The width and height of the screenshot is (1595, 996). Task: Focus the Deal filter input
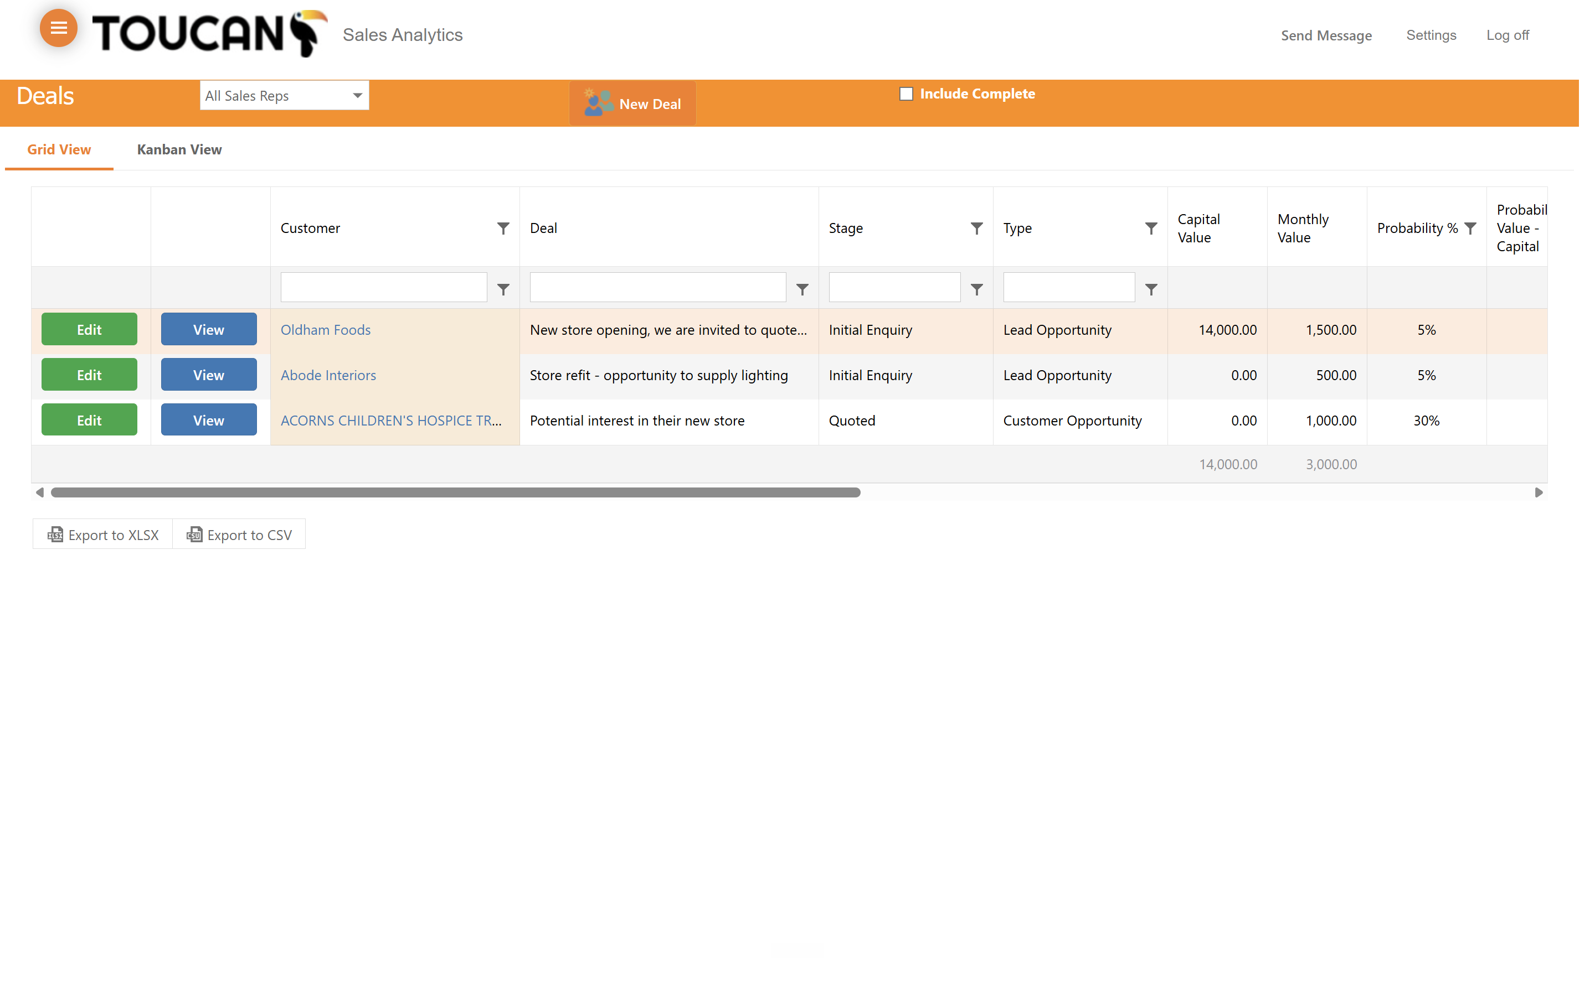[x=658, y=287]
